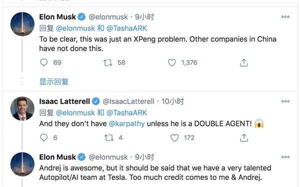
Task: Open more options on Andrej is awesome tweet
Action: click(x=285, y=157)
